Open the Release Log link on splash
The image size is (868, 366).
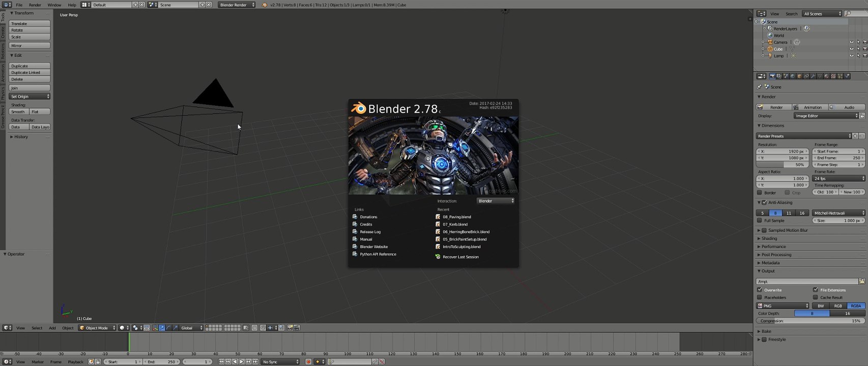click(370, 232)
